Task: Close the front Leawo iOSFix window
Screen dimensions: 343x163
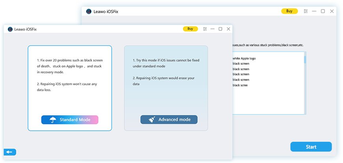Action: coord(229,29)
